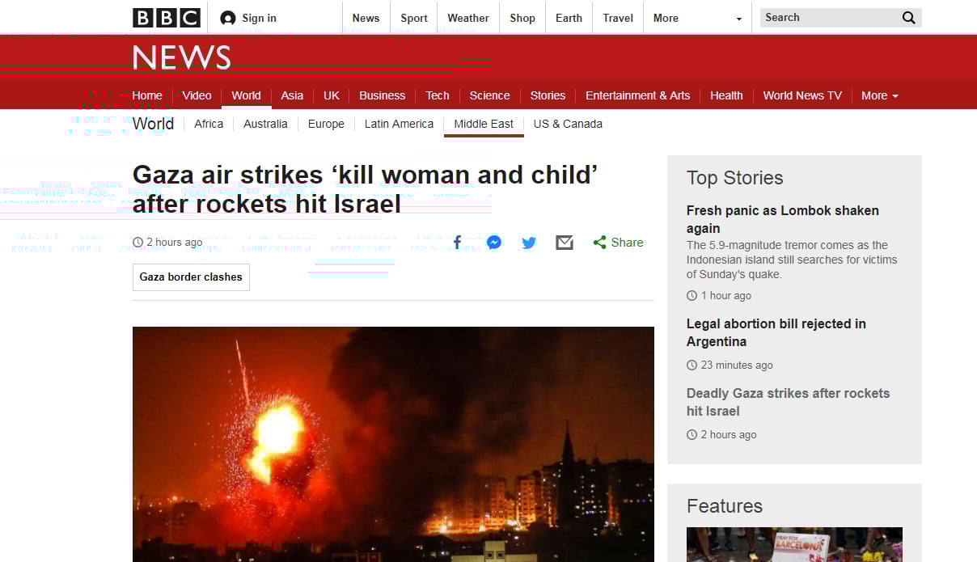This screenshot has width=977, height=562.
Task: Open the Barcelona feature thumbnail
Action: (x=794, y=545)
